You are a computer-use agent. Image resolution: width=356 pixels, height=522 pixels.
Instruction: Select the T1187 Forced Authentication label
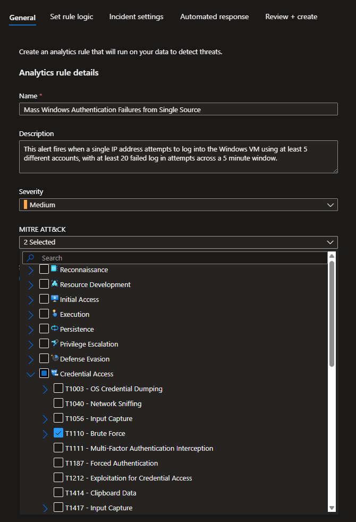tap(111, 463)
